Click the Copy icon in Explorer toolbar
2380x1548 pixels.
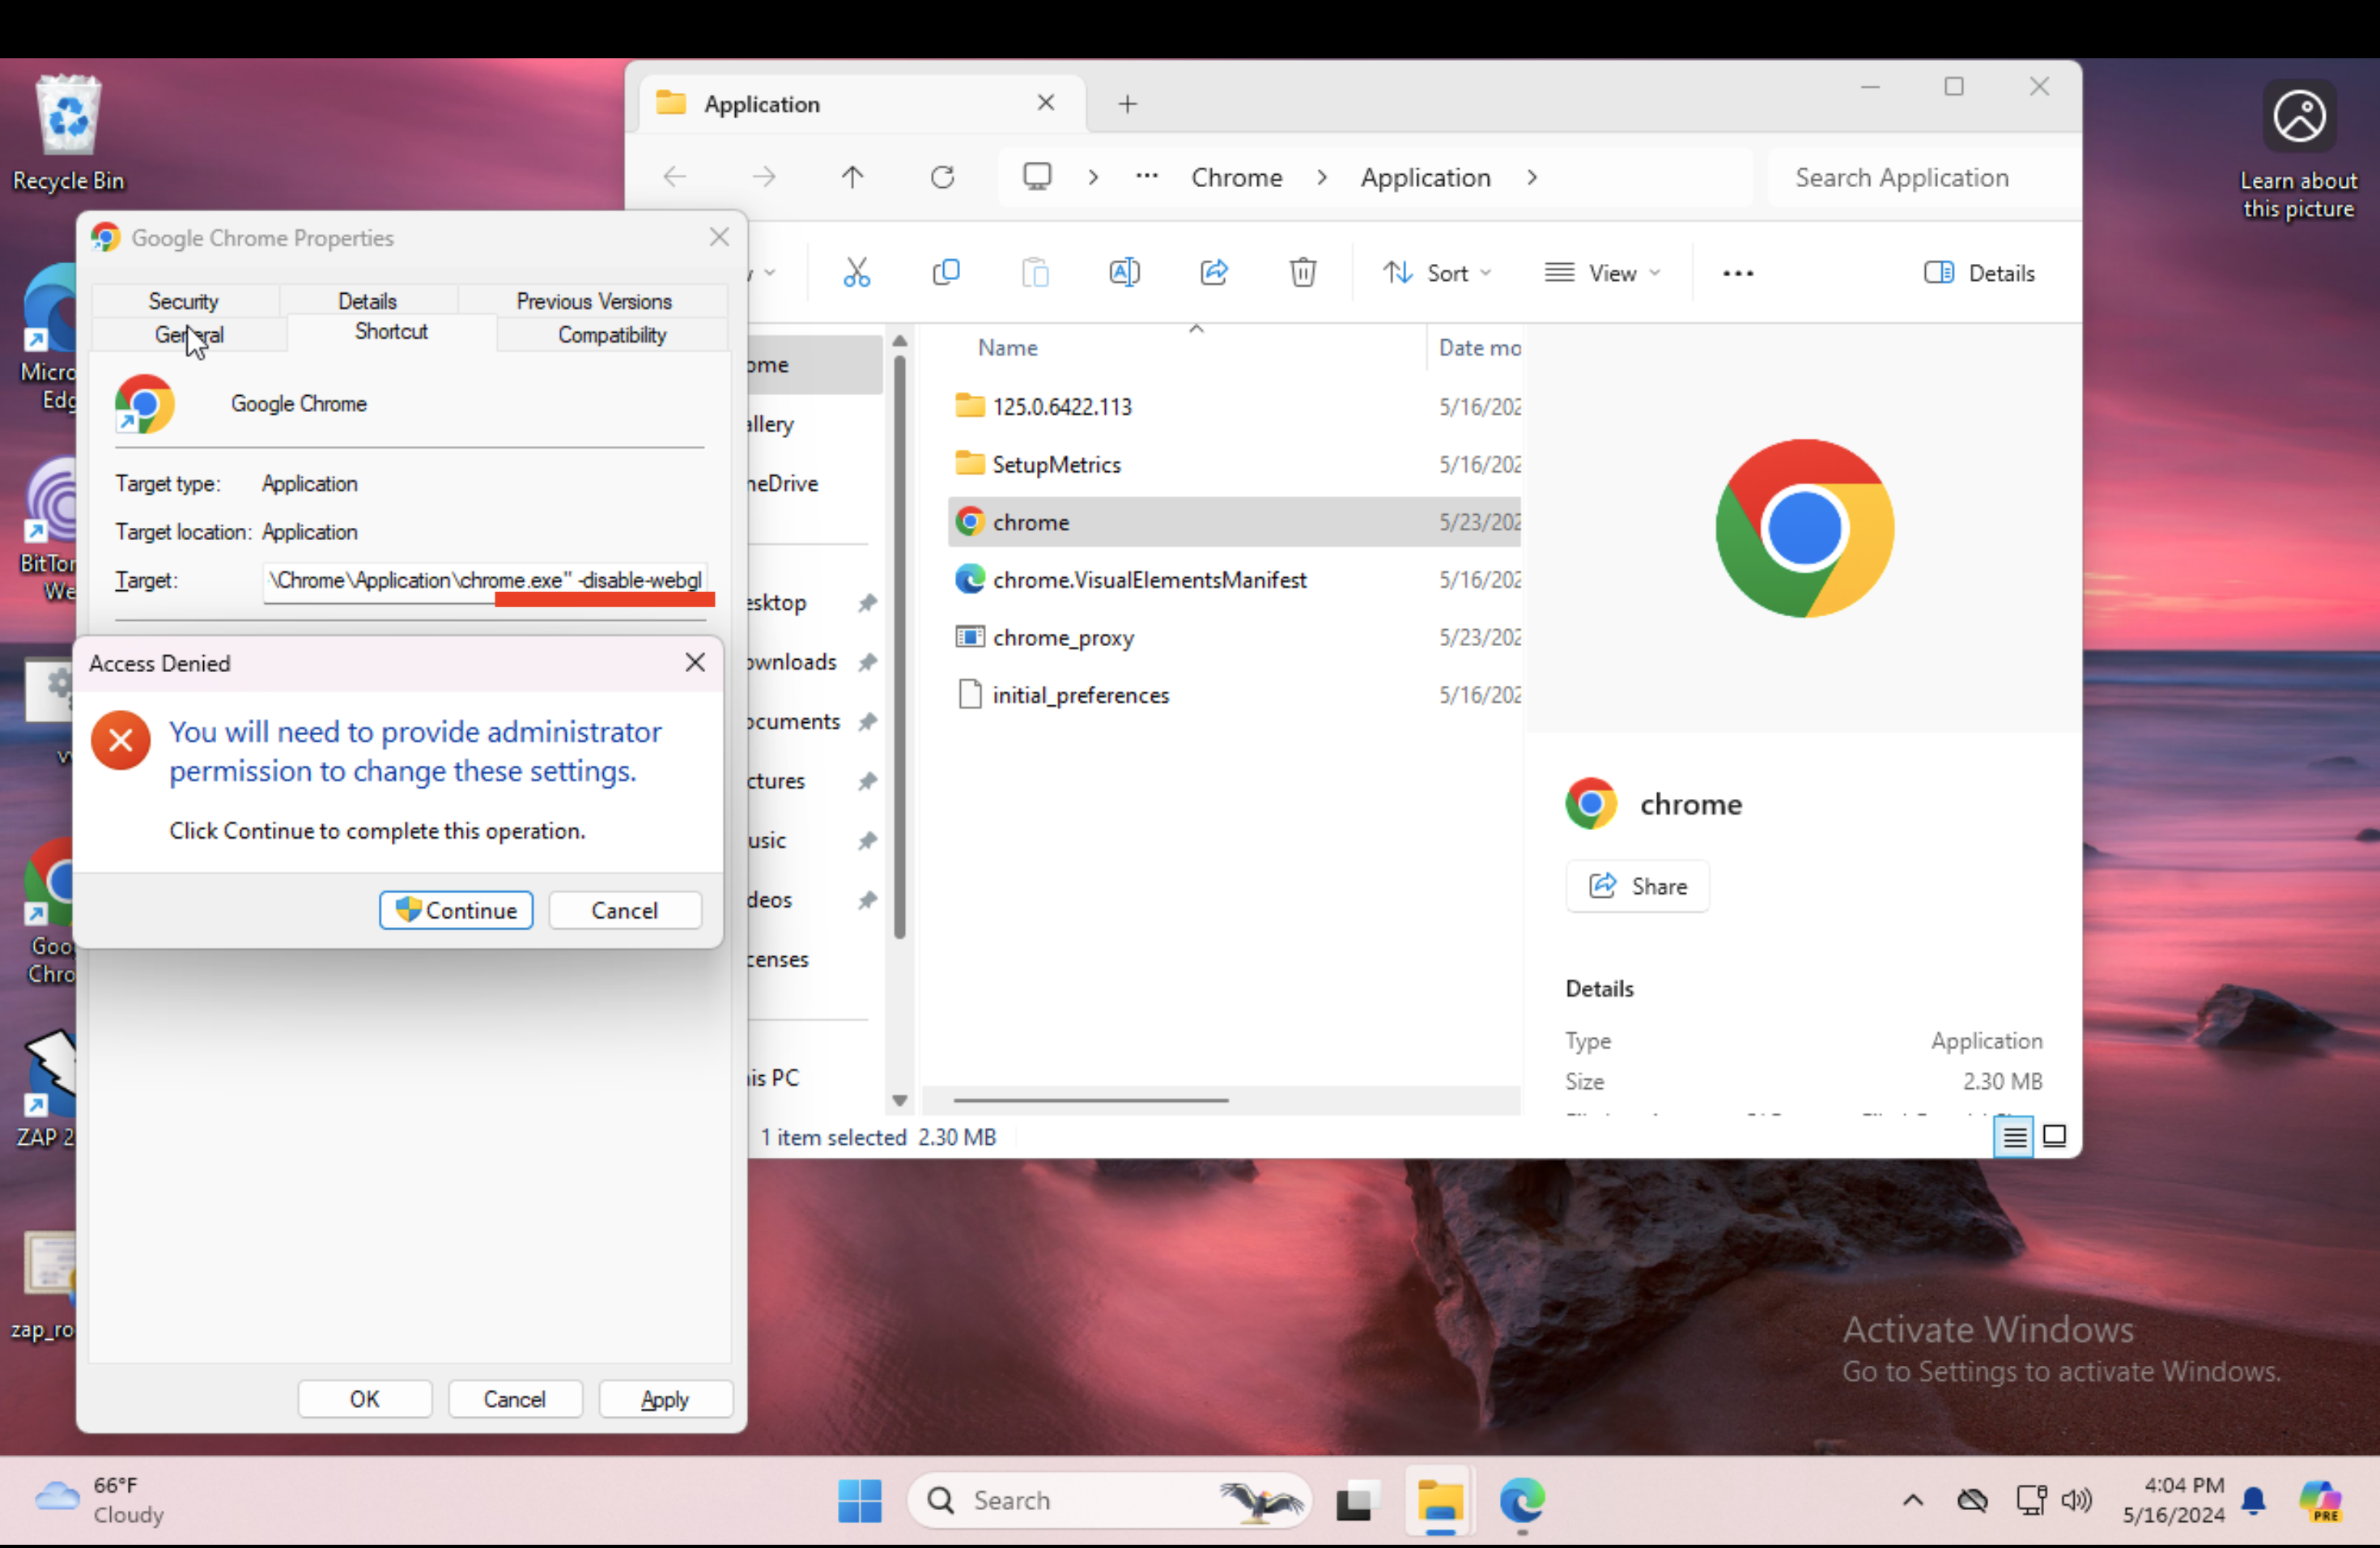pyautogui.click(x=945, y=272)
